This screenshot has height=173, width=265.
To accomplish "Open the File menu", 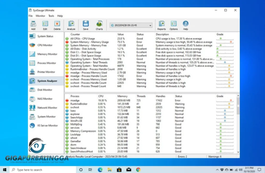I will (x=31, y=16).
